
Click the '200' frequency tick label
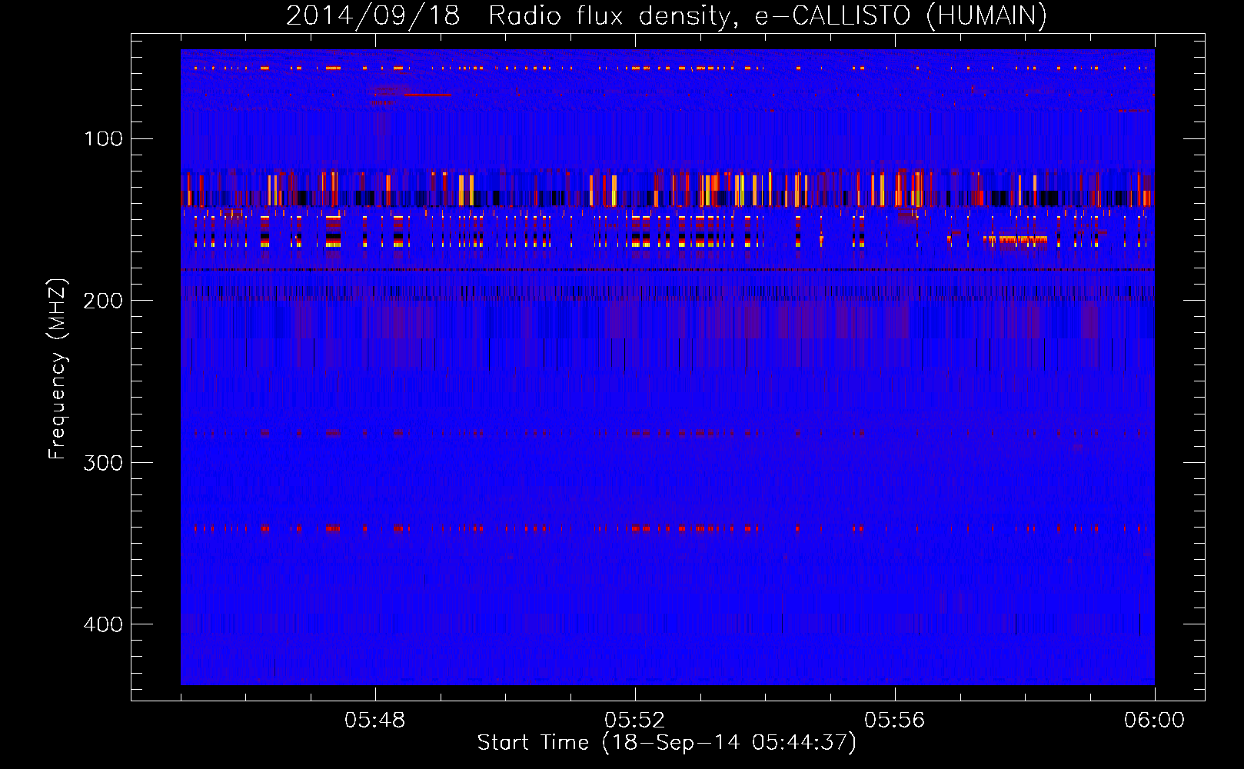(103, 301)
